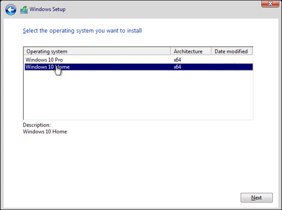
Task: Click the Description label below the list
Action: [37, 125]
